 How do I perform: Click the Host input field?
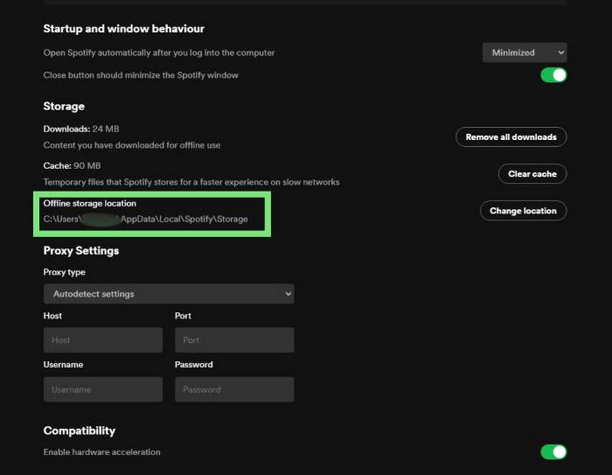click(103, 340)
